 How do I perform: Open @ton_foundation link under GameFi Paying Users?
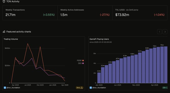click(x=99, y=87)
